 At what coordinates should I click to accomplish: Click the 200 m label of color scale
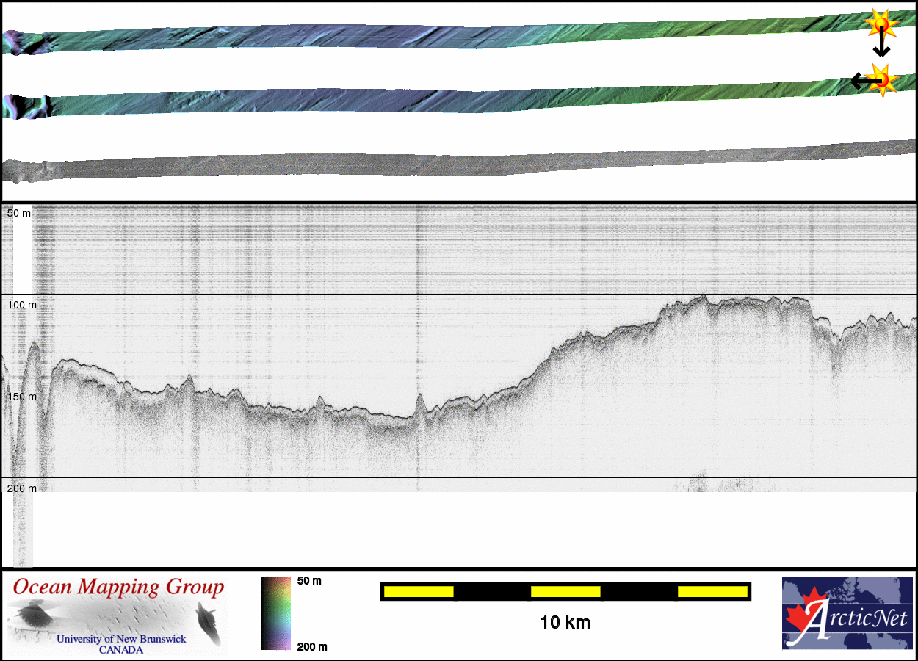[311, 646]
